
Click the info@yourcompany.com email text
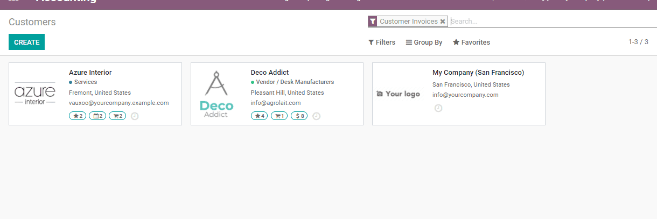point(465,95)
